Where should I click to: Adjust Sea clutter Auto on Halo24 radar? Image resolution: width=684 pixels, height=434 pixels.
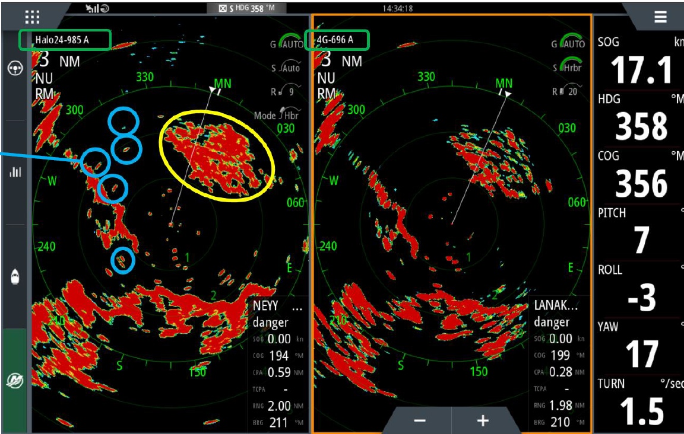pos(287,68)
